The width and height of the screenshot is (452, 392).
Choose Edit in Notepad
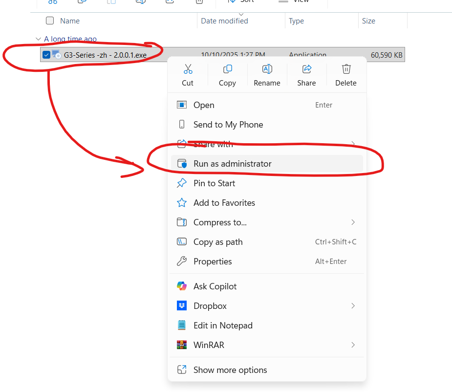[x=223, y=326]
